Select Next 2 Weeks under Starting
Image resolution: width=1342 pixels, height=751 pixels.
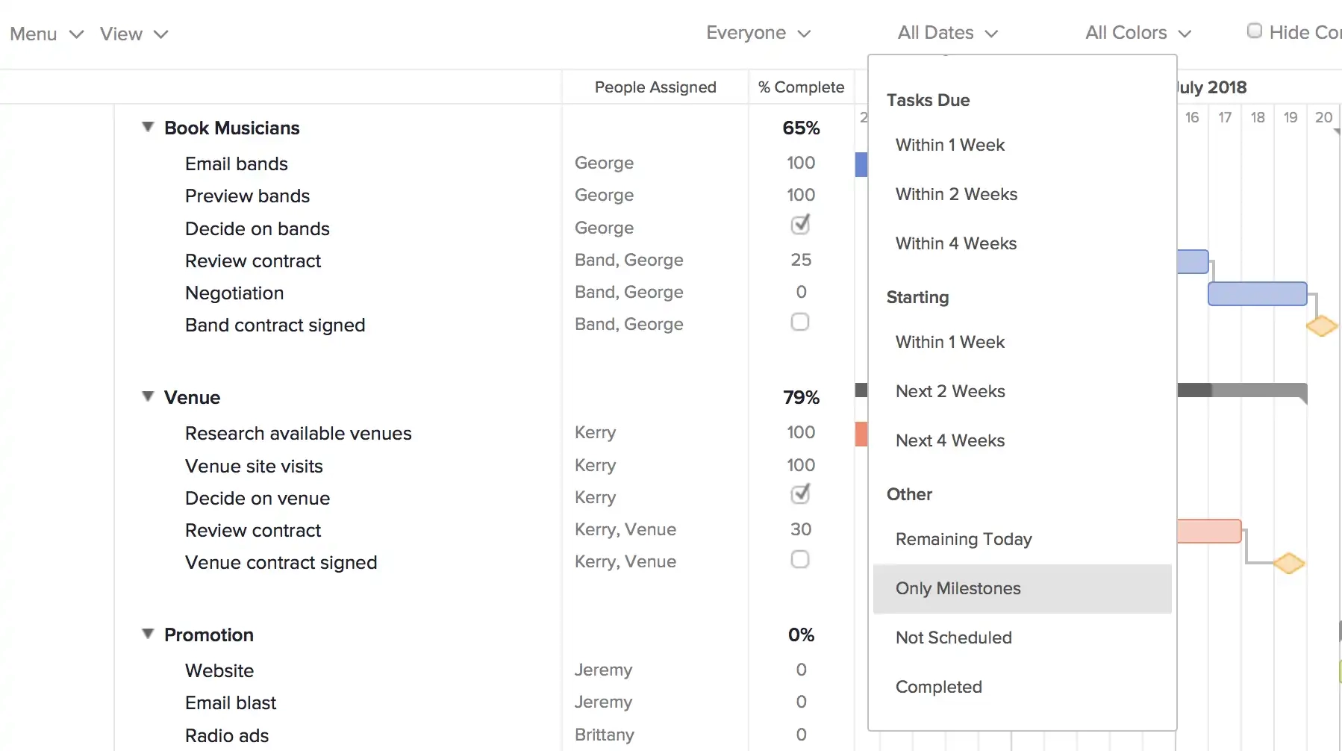(x=949, y=391)
